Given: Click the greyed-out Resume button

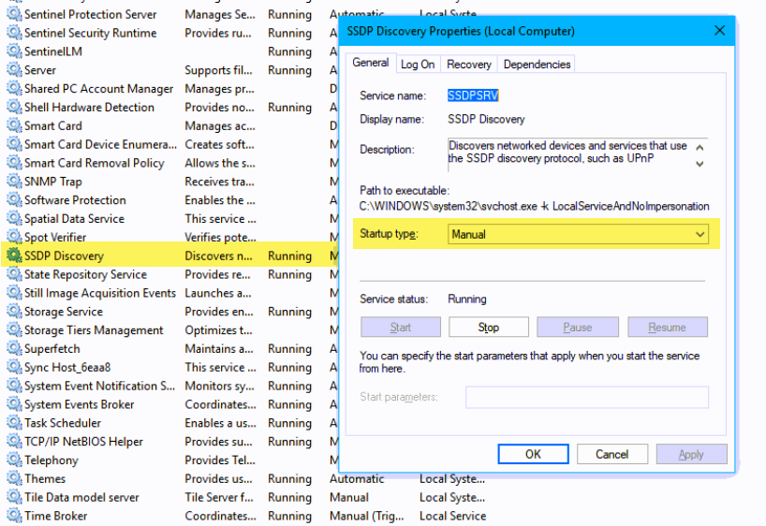Looking at the screenshot, I should point(668,328).
